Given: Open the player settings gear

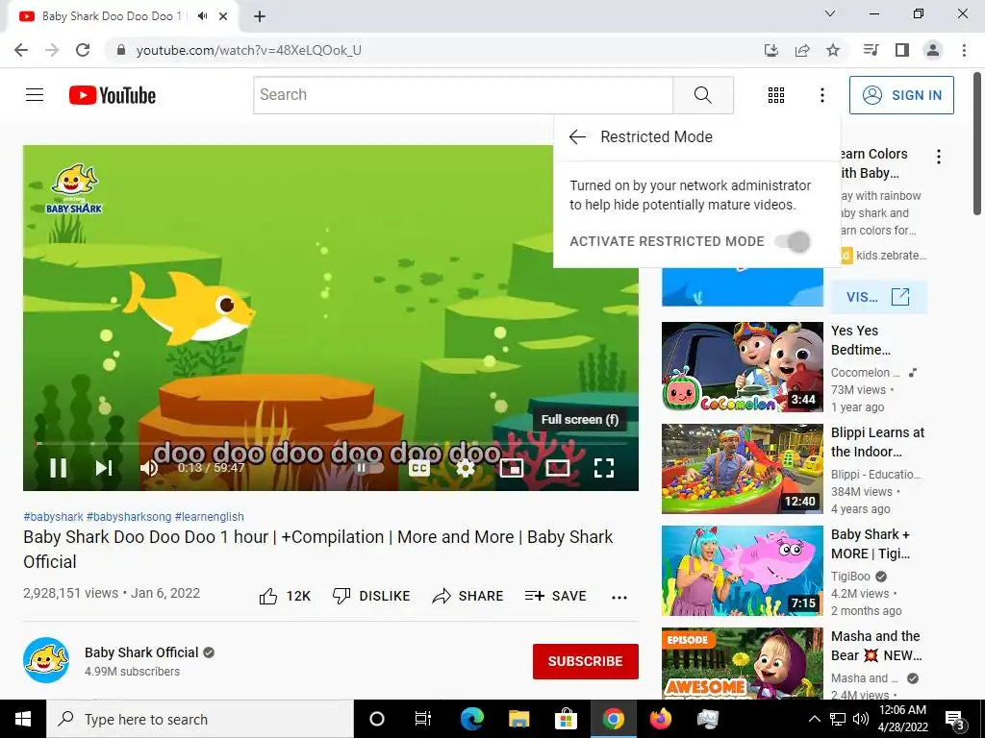Looking at the screenshot, I should 465,468.
